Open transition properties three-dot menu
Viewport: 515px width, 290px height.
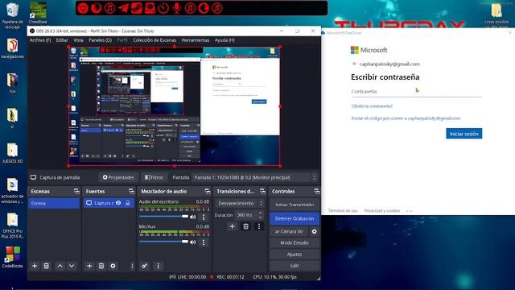click(x=259, y=226)
